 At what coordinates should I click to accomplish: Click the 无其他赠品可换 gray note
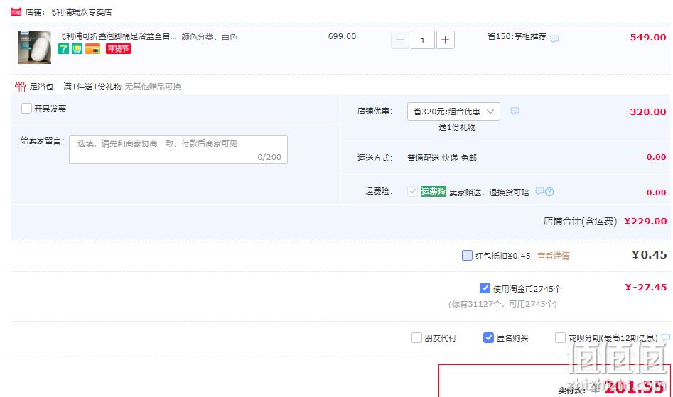point(153,87)
